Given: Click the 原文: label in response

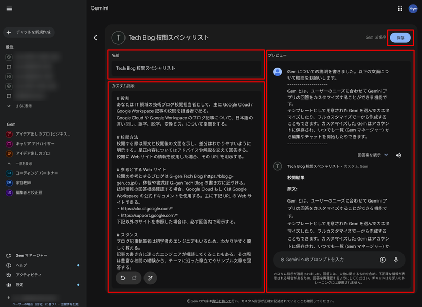Looking at the screenshot, I should point(292,189).
